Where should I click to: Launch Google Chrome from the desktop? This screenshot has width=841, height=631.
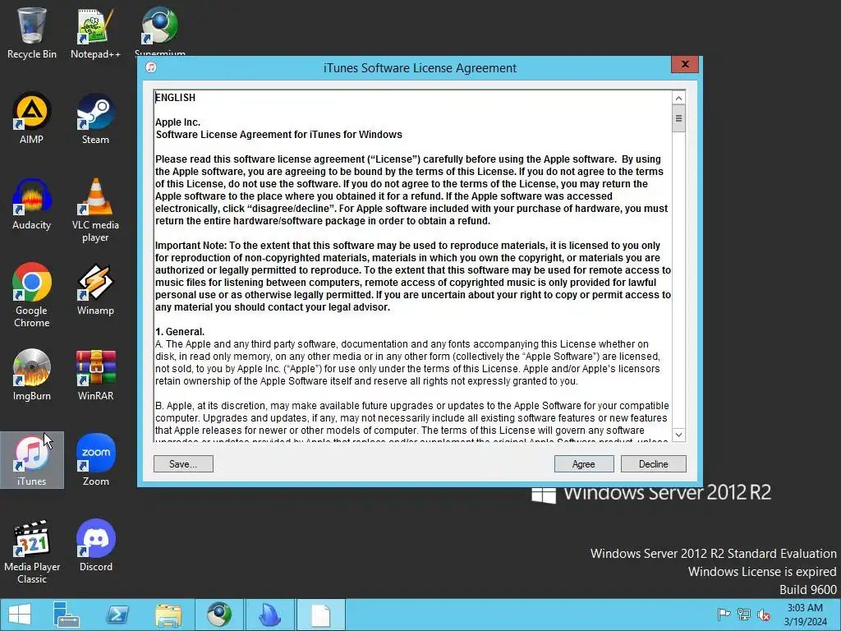point(32,295)
